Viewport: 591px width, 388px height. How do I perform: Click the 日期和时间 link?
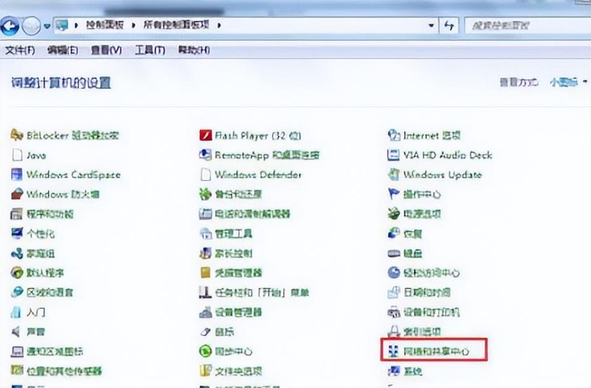click(427, 292)
